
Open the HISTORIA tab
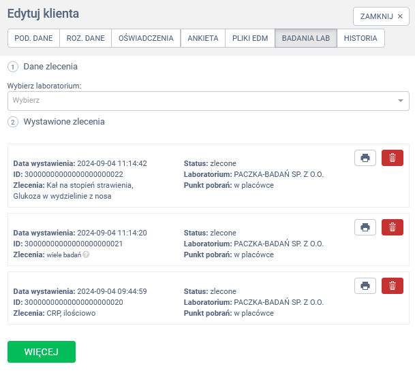(360, 38)
